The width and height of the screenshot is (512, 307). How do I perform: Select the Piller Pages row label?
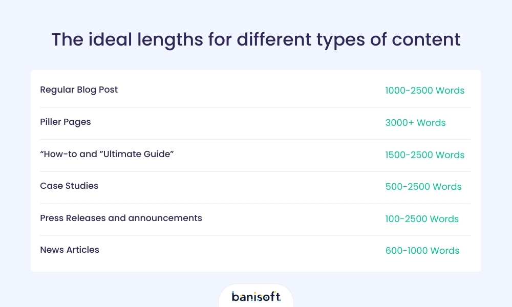coord(66,122)
